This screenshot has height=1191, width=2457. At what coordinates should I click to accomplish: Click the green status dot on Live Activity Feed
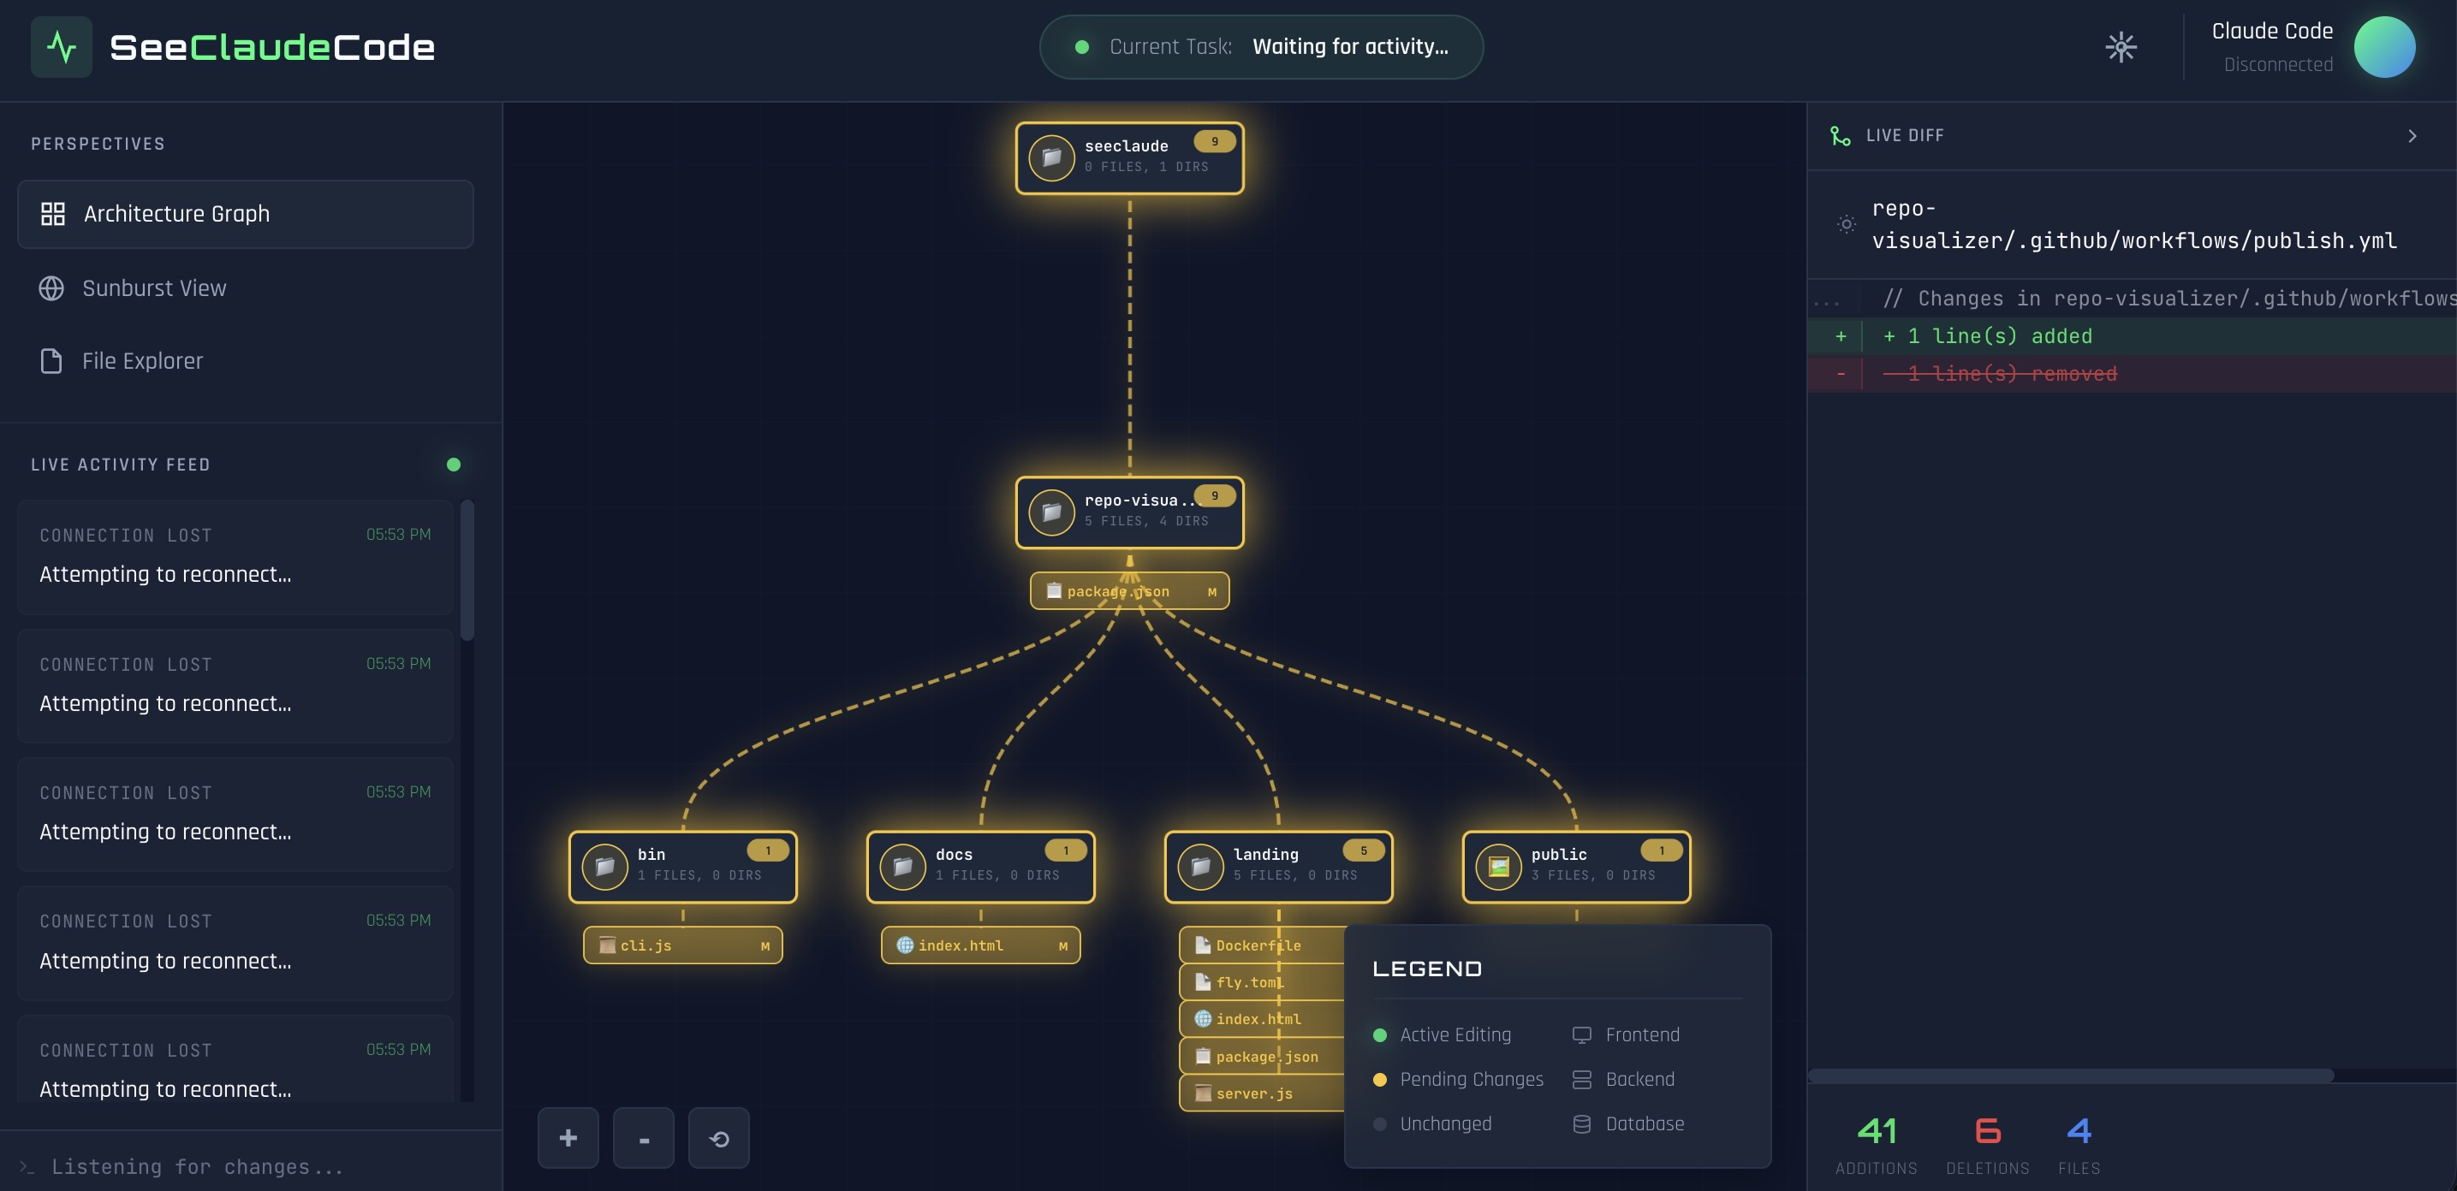453,465
